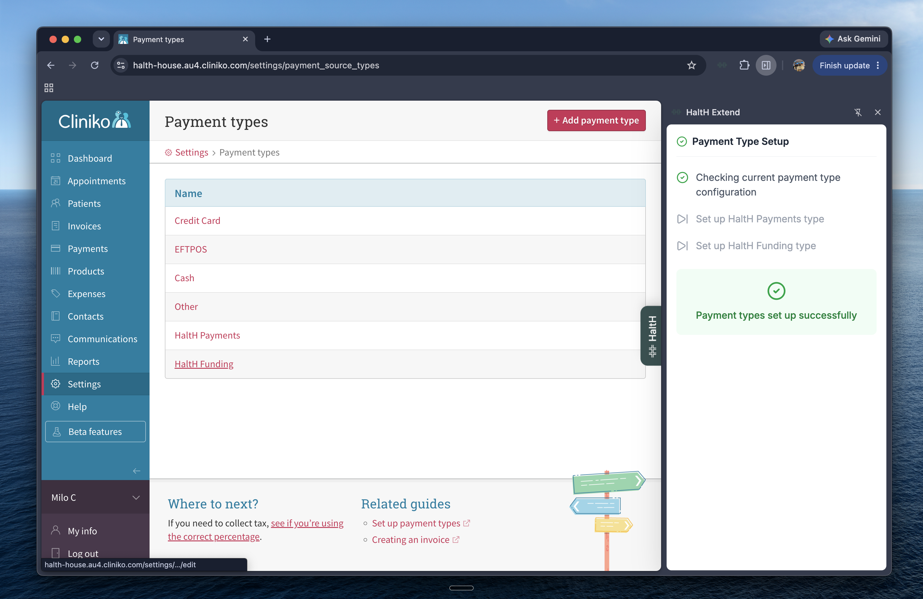Open the Extensions puzzle menu
Image resolution: width=923 pixels, height=599 pixels.
point(744,65)
